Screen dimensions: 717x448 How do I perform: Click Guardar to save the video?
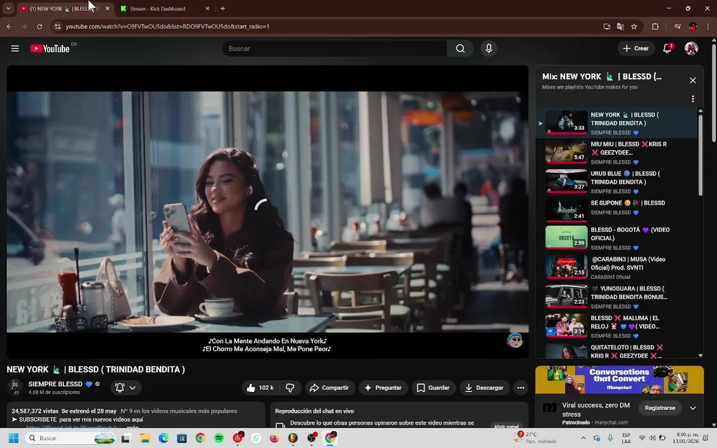tap(433, 388)
